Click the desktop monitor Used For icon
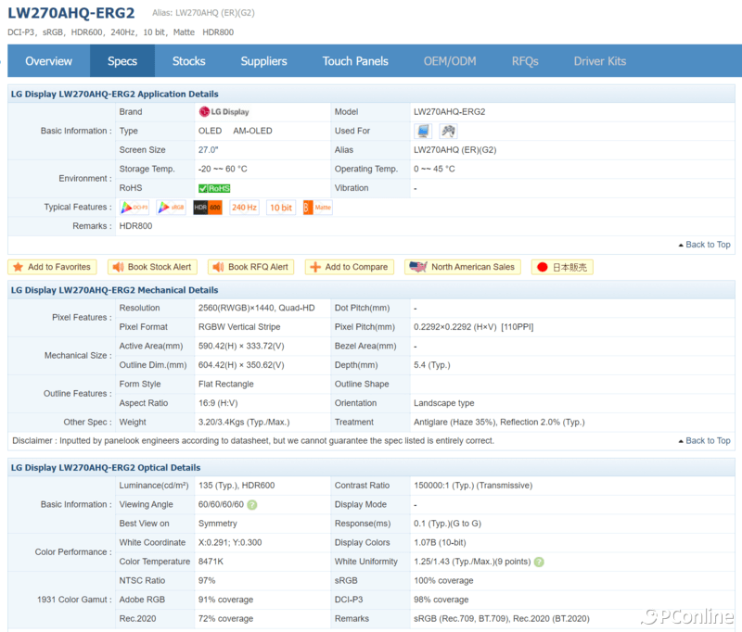Image resolution: width=742 pixels, height=632 pixels. [423, 131]
